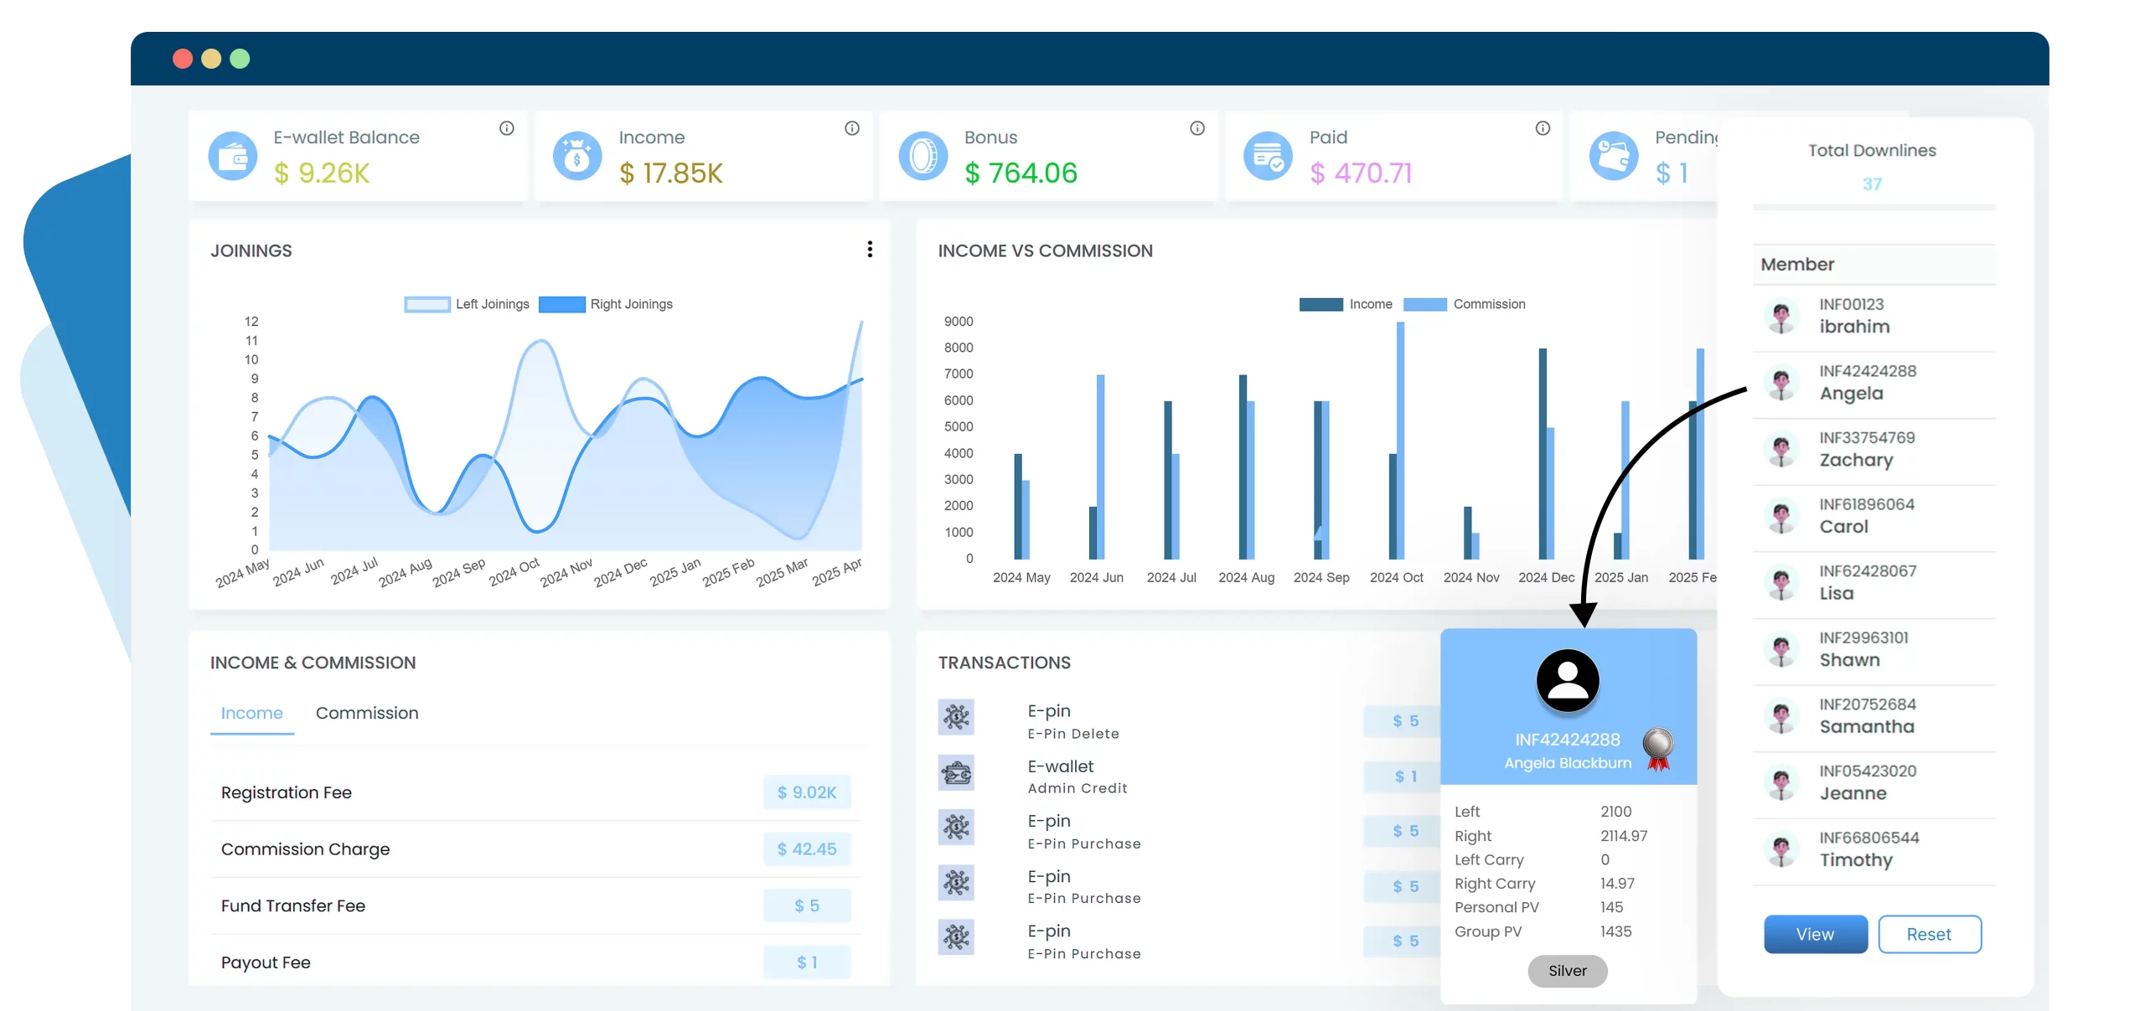Click Carol's member avatar

1781,517
